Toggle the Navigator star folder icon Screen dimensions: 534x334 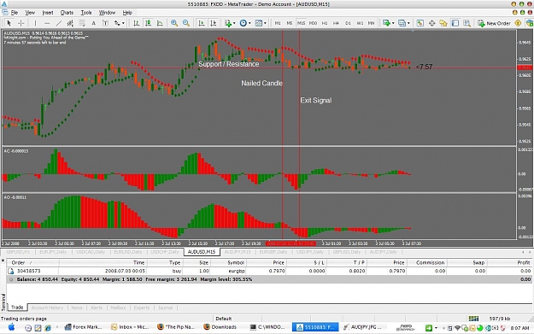[443, 23]
